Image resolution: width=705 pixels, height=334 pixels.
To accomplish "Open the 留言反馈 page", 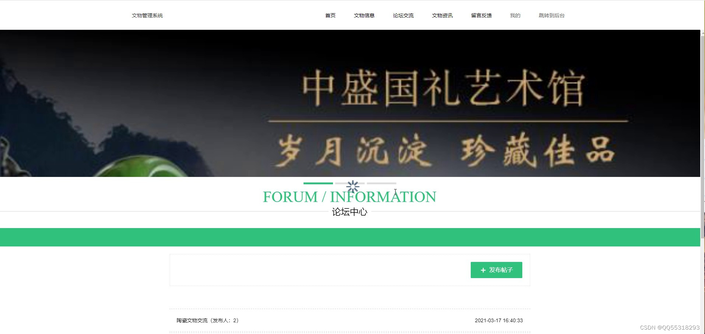I will tap(481, 15).
